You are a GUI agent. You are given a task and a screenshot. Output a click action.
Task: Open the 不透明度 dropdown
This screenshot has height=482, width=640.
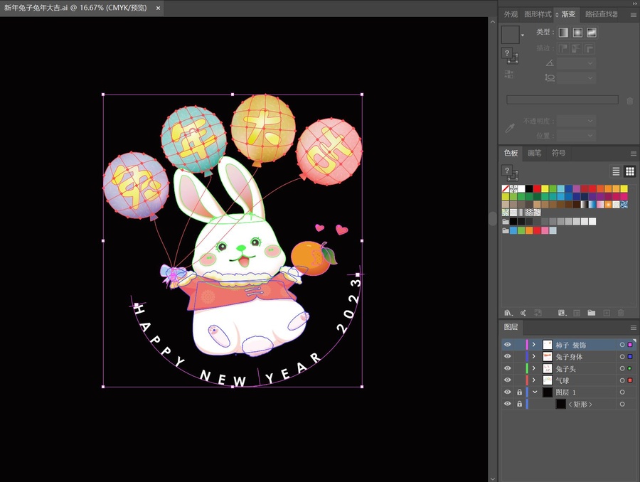pos(590,121)
